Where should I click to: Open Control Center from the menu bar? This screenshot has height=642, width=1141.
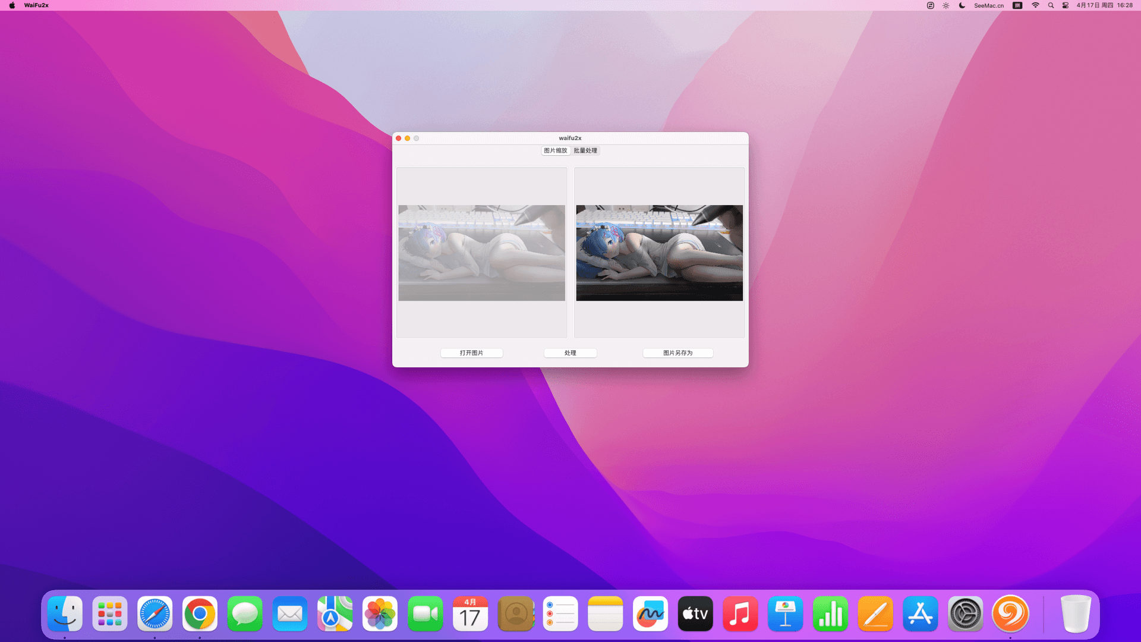[1066, 5]
